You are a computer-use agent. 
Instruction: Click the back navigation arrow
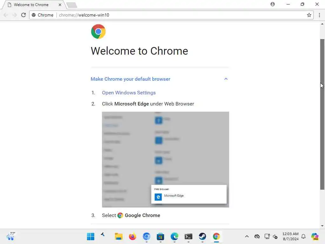pos(6,15)
